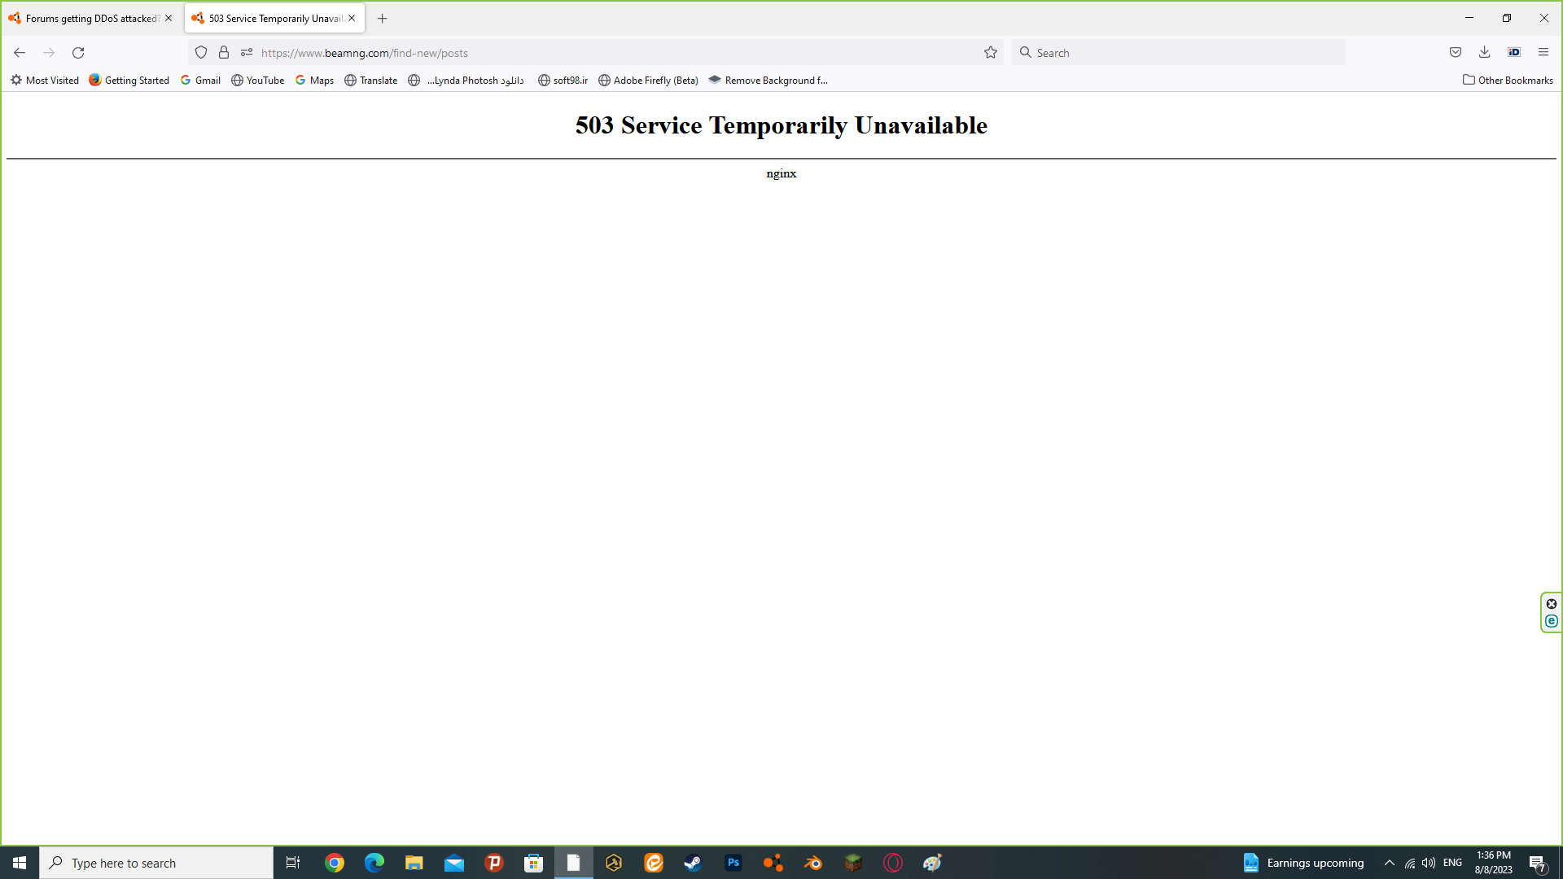Open Microsoft Store from the taskbar
This screenshot has height=879, width=1563.
pos(534,863)
